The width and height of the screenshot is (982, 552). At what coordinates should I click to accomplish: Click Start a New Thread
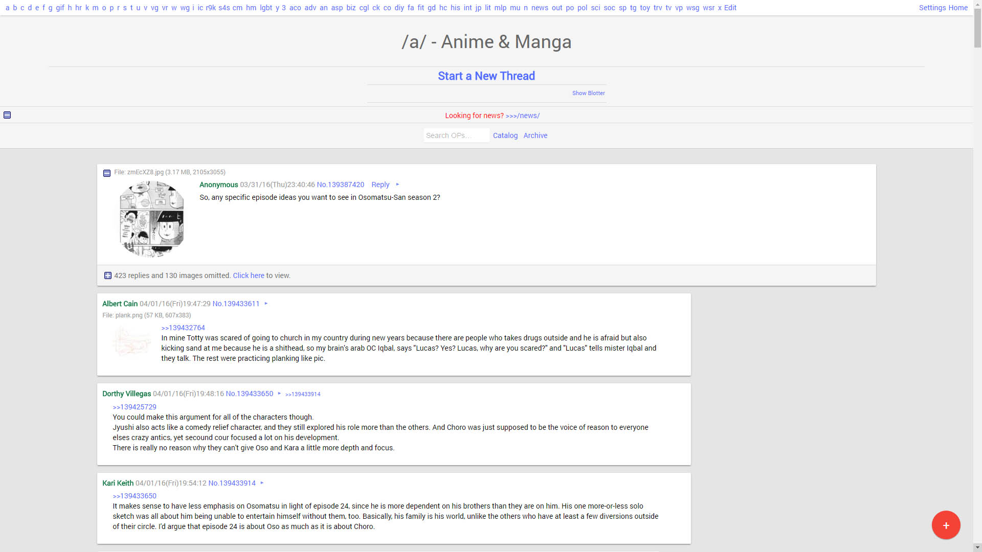(x=486, y=76)
